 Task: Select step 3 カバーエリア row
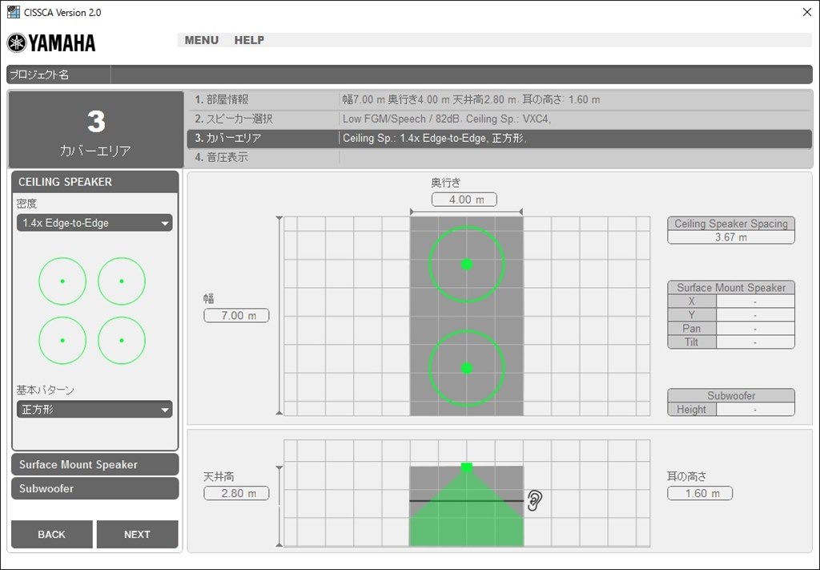(499, 138)
